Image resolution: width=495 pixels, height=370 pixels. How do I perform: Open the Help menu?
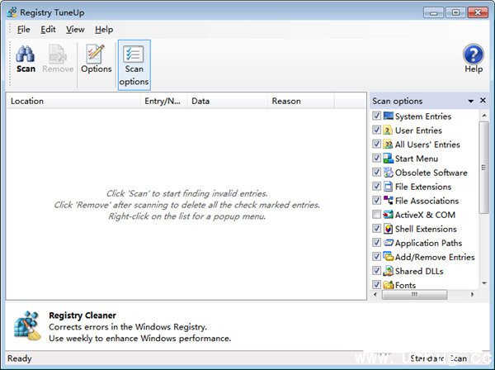click(x=104, y=30)
